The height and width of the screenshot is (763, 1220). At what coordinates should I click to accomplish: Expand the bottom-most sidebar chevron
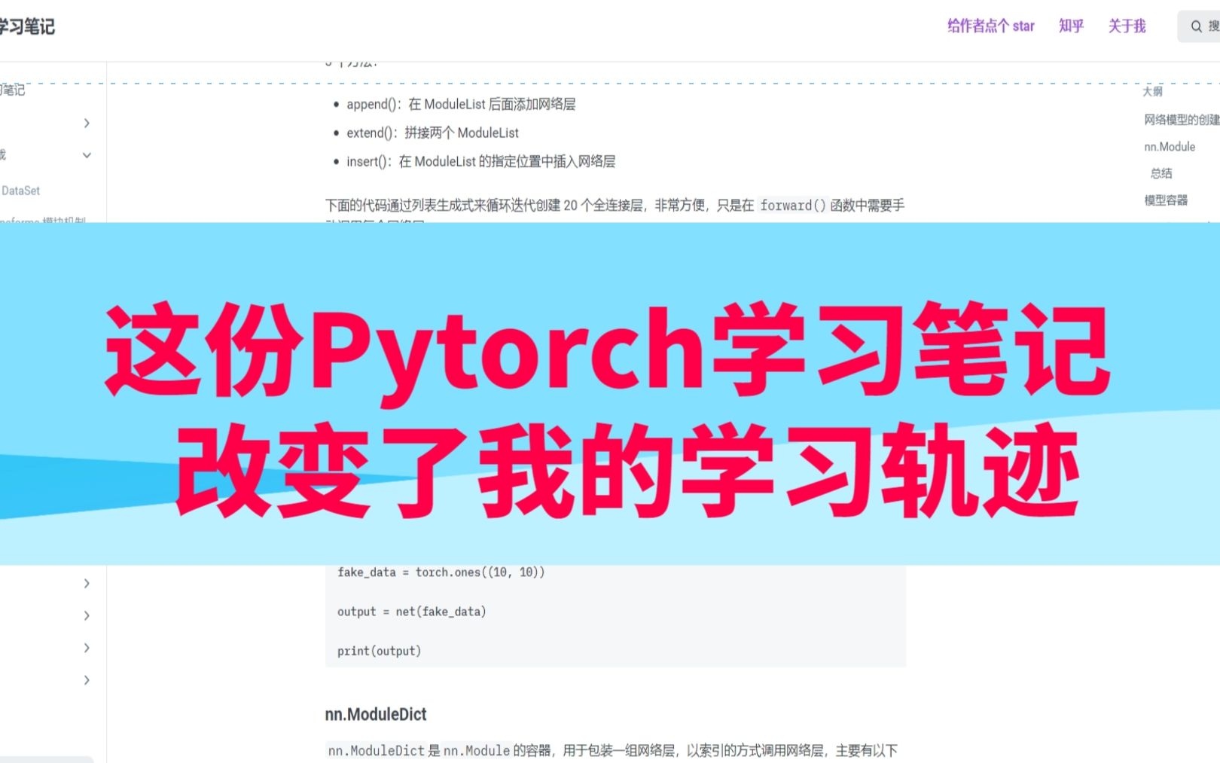(87, 680)
